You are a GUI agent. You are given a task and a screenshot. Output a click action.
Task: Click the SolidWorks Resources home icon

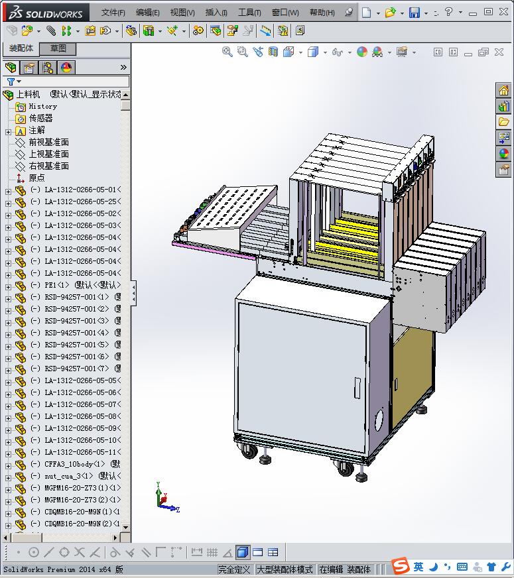coord(503,90)
